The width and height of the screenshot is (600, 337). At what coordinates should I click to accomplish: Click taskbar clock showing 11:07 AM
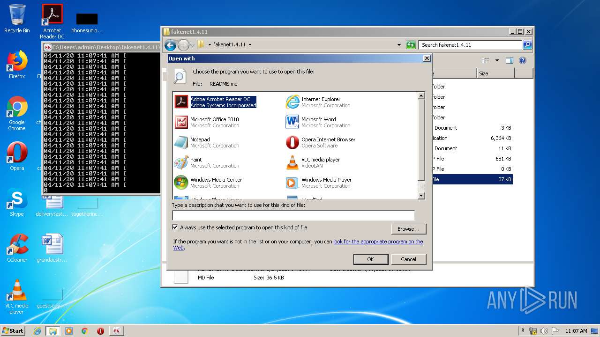tap(576, 331)
